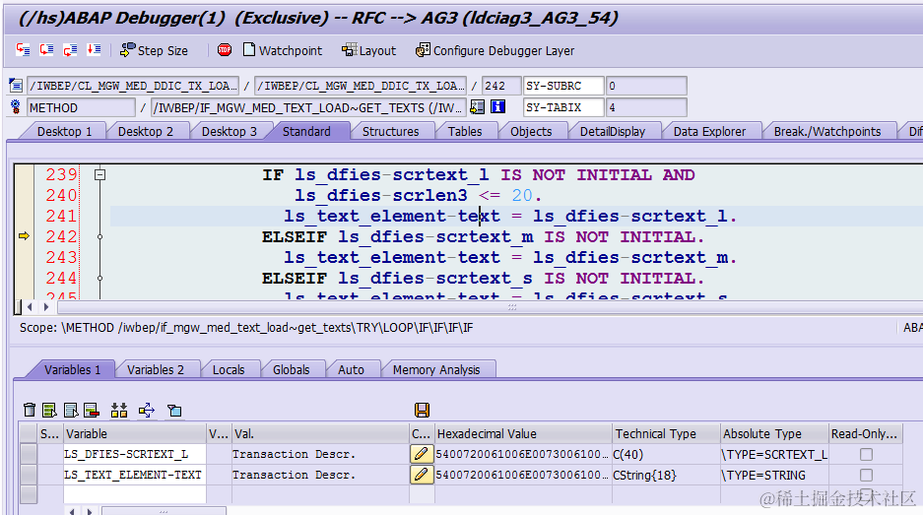Click the source editor horizontal scrollbar track
This screenshot has width=923, height=515.
pos(490,306)
